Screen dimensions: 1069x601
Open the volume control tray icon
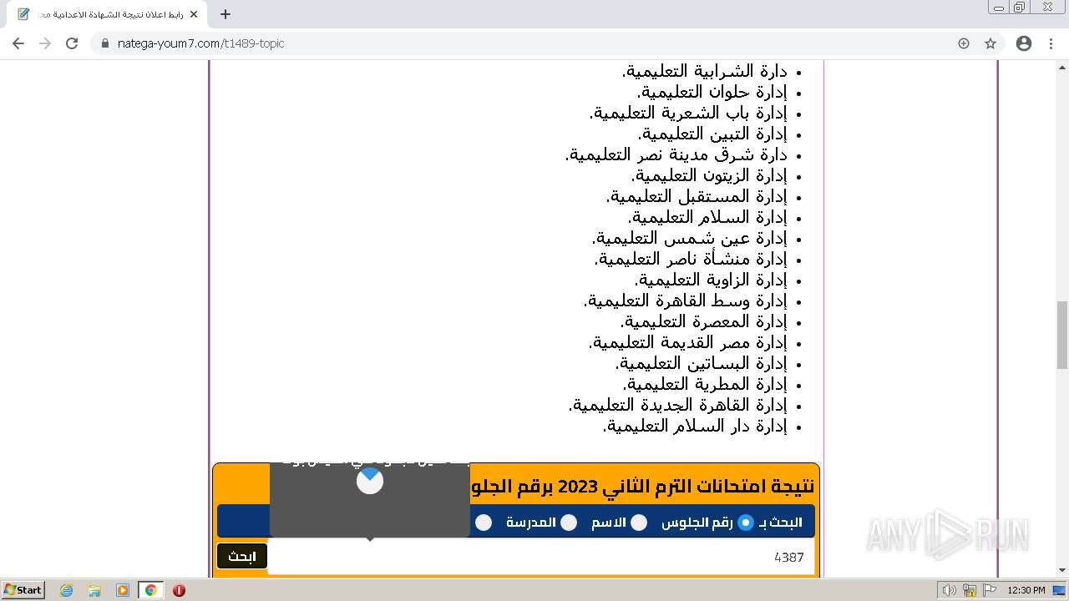point(950,590)
